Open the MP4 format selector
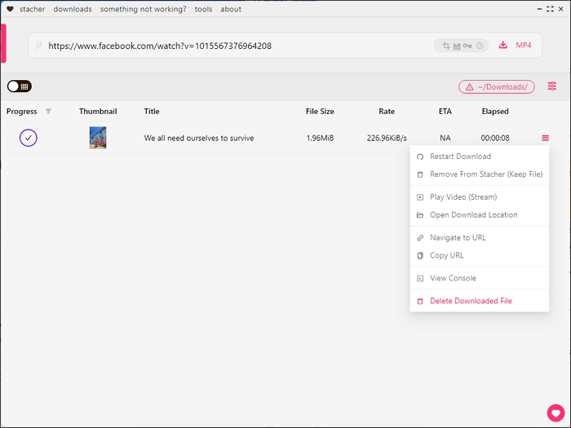 [524, 46]
